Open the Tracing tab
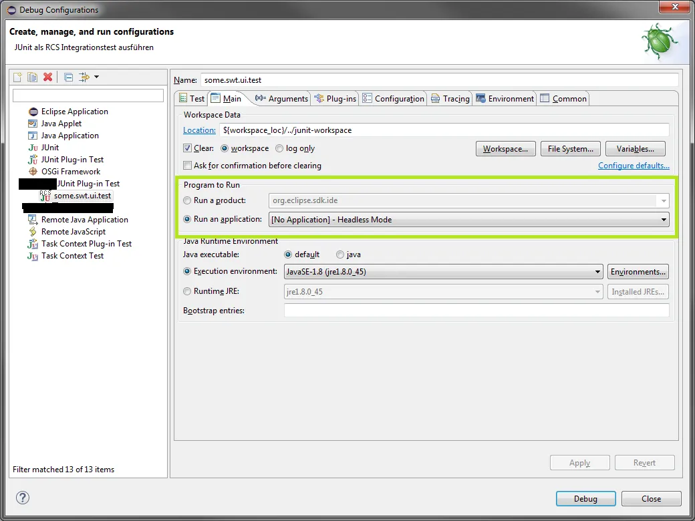Viewport: 695px width, 521px height. click(450, 99)
